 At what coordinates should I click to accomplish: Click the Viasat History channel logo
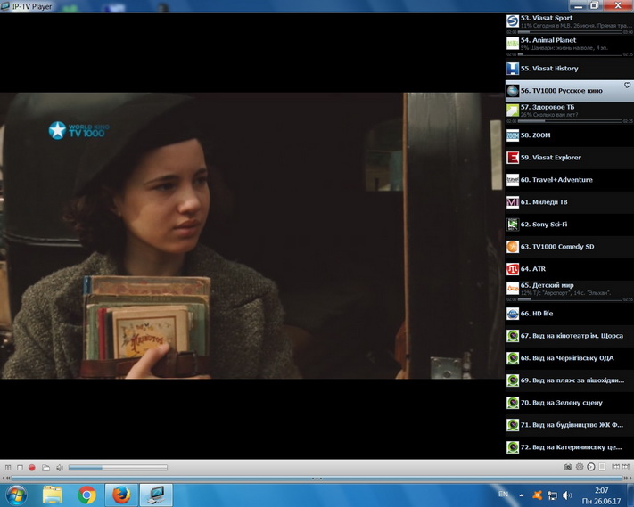[x=513, y=69]
